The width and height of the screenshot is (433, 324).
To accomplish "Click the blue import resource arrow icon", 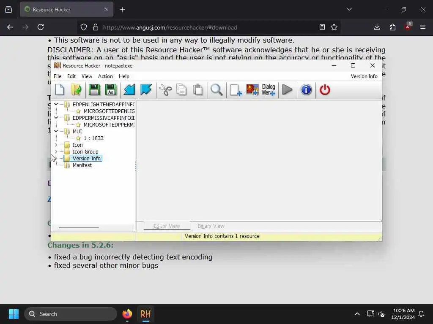I will 129,90.
